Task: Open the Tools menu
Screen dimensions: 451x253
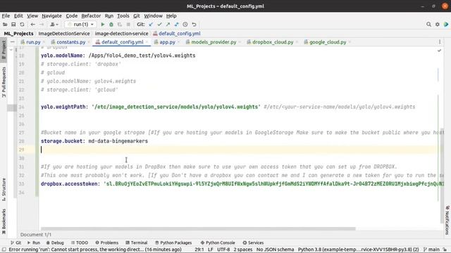Action: (x=123, y=15)
